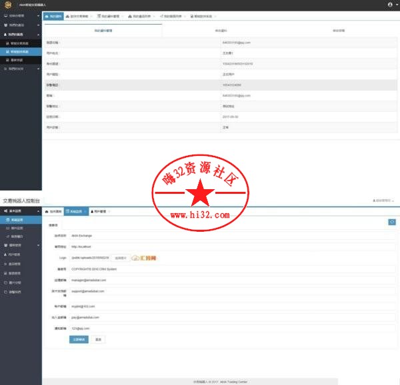Image resolution: width=400 pixels, height=385 pixels.
Task: Click the 重置 reset button
Action: click(98, 339)
